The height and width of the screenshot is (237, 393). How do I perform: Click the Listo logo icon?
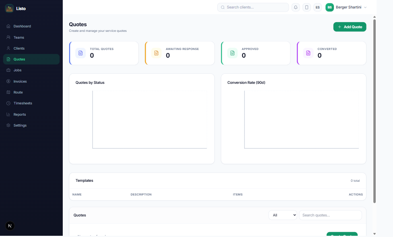(9, 8)
